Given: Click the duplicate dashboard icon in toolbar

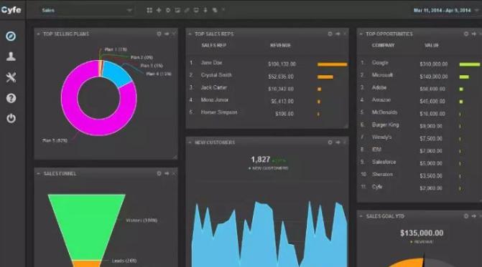Looking at the screenshot, I should [215, 10].
